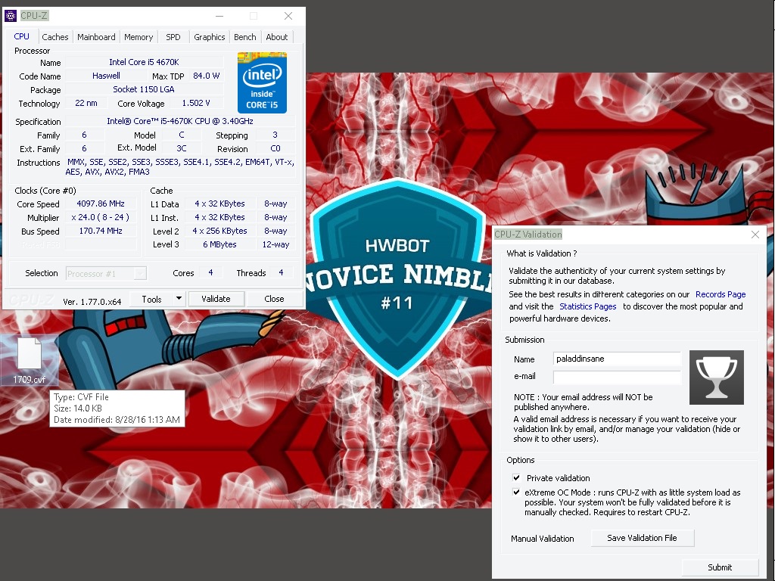Toggle the Private validation checkbox
Image resolution: width=775 pixels, height=581 pixels.
[516, 478]
